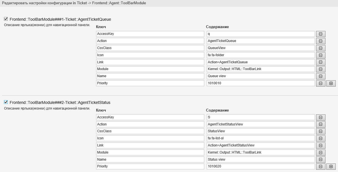Toggle the 1-Ticket::AgentTicketQueue setting checkbox
The width and height of the screenshot is (338, 172).
coord(6,19)
